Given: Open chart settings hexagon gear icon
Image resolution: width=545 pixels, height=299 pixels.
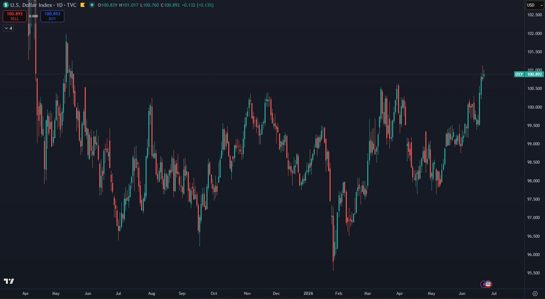Looking at the screenshot, I should click(x=535, y=293).
